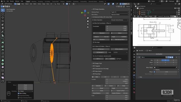This screenshot has width=181, height=102.
Task: Select the Bevel tool
Action: coord(3,50)
